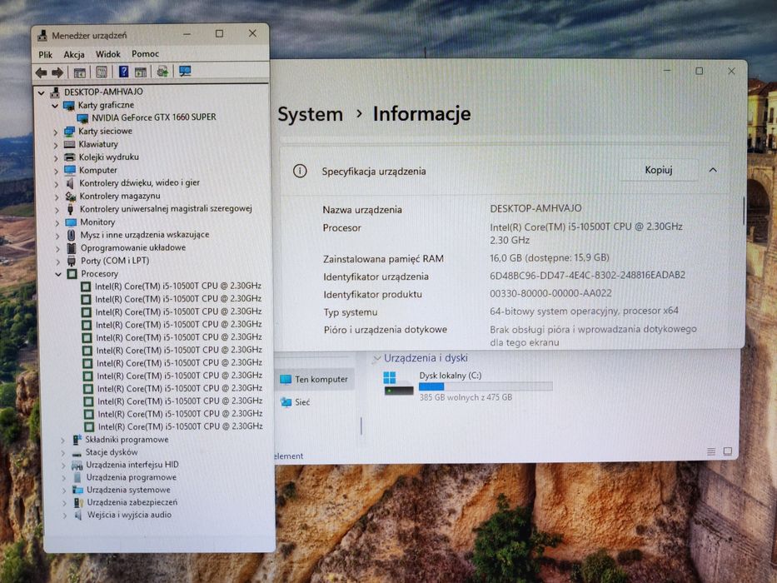Select NVIDIA GeForce GTX 1660 SUPER device

coord(153,117)
